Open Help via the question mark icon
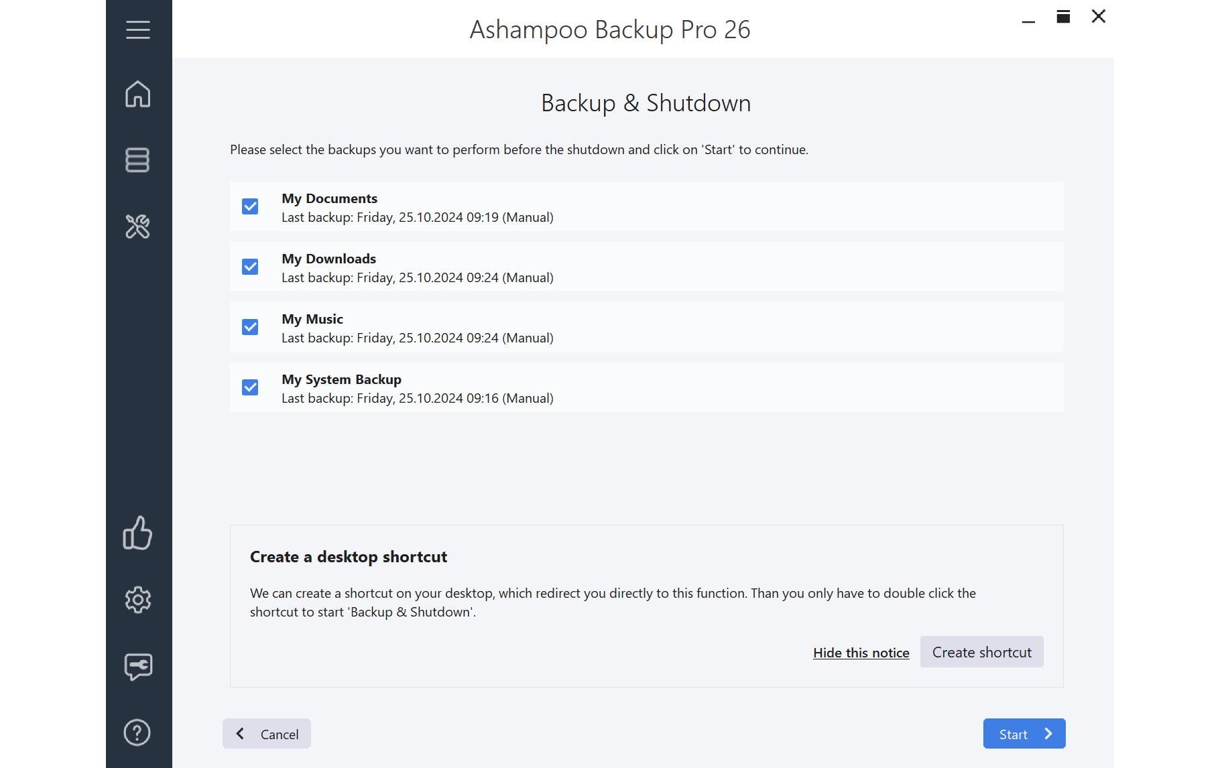1220x768 pixels. pyautogui.click(x=137, y=732)
